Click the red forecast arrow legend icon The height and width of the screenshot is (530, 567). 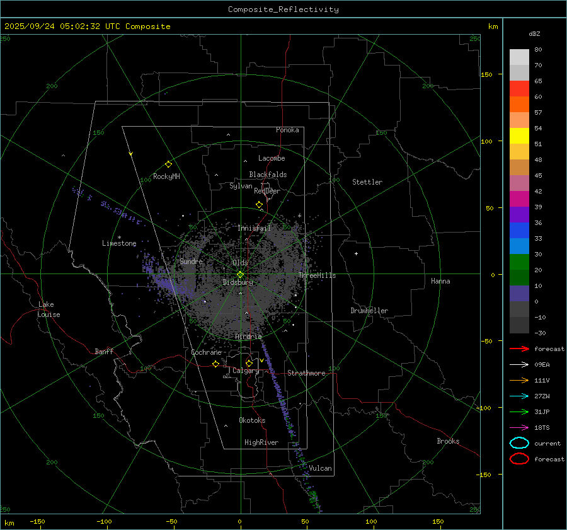[519, 349]
